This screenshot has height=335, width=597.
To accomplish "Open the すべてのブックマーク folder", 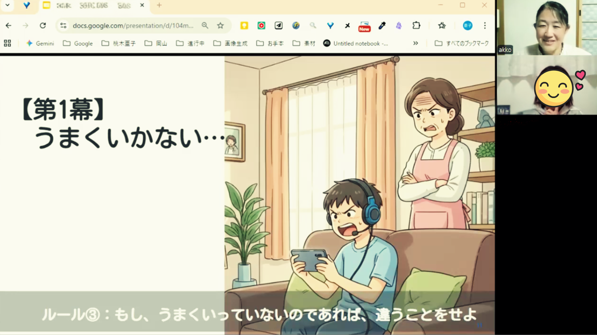I will [x=462, y=43].
